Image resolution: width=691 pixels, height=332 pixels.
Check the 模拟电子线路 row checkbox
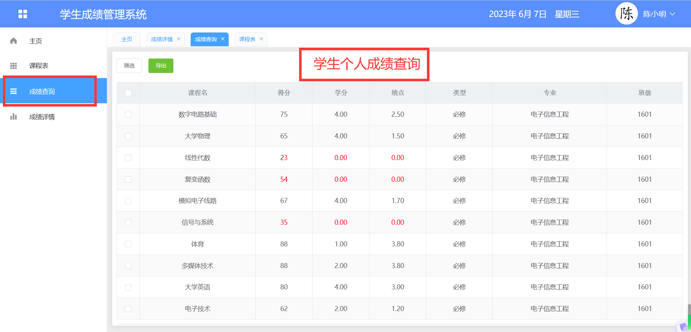pyautogui.click(x=128, y=201)
